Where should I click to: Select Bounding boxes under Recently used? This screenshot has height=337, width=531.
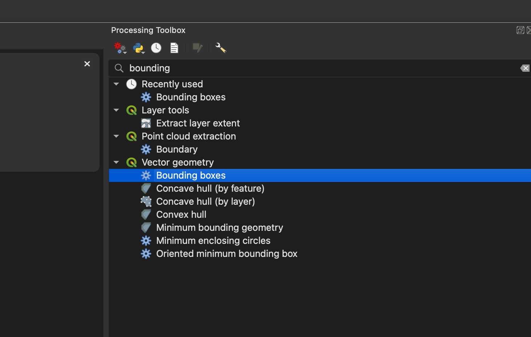(191, 97)
